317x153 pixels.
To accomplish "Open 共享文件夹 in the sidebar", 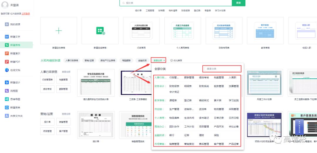I will (x=14, y=116).
